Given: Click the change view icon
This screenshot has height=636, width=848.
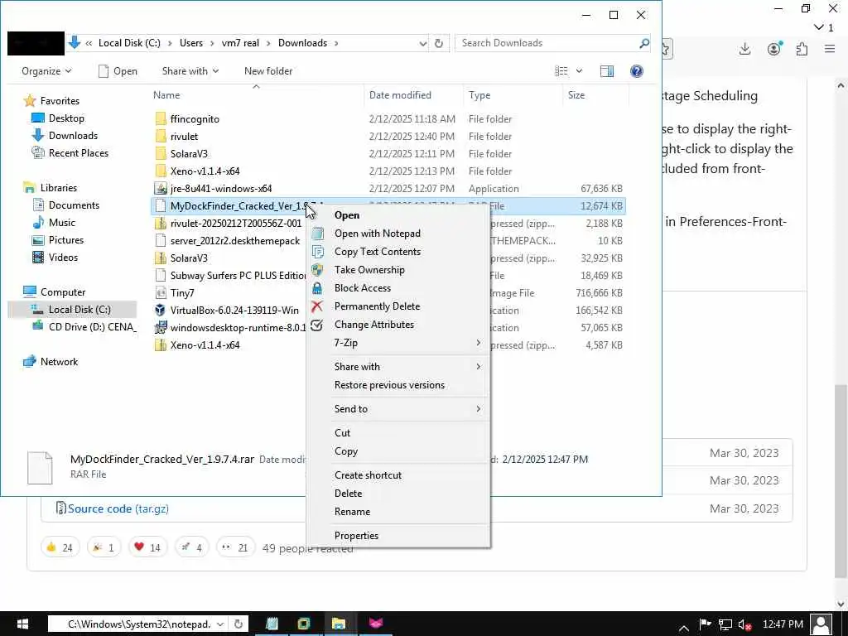Looking at the screenshot, I should pyautogui.click(x=561, y=71).
